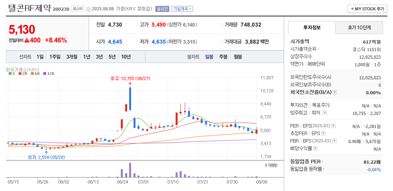Click the 하한가 3,315 text
This screenshot has height=191, width=393.
tap(182, 42)
